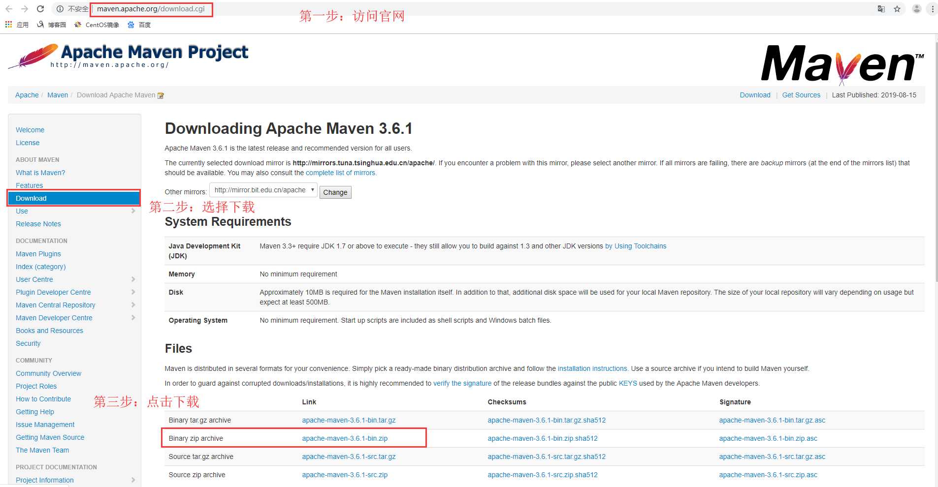Viewport: 938px width, 487px height.
Task: Expand the Project Information chevron
Action: point(133,480)
